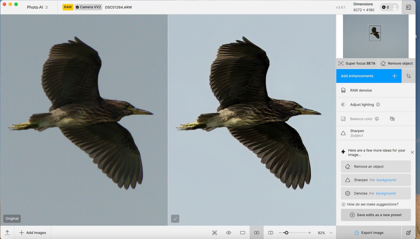The width and height of the screenshot is (420, 239).
Task: Toggle the right sidebar panel icon
Action: (x=409, y=7)
